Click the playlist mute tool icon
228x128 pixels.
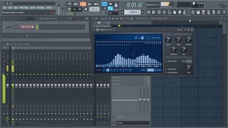pos(113,18)
